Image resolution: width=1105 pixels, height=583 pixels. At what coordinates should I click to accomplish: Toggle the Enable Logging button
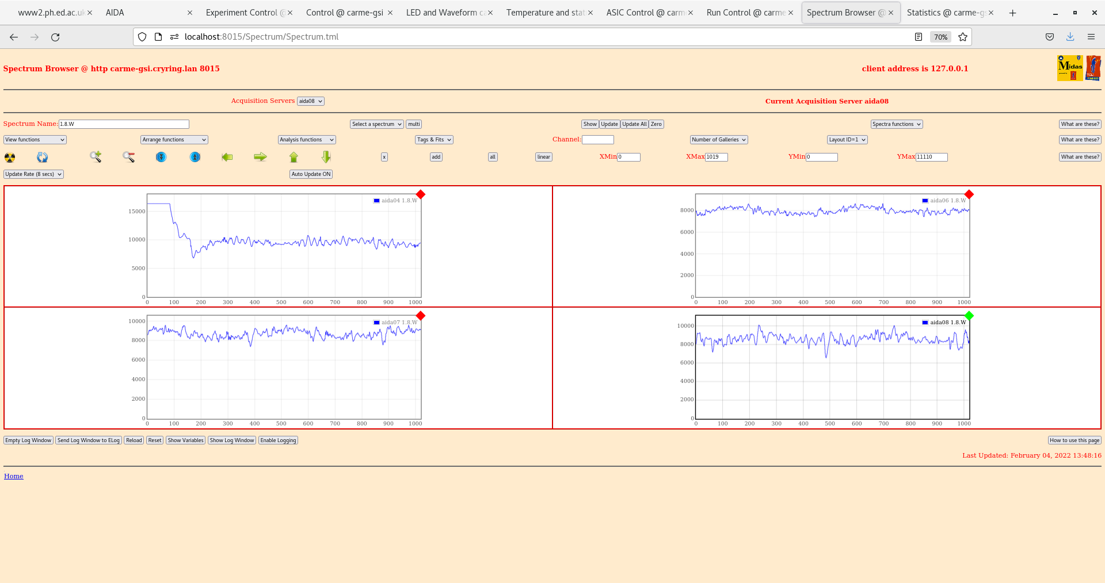tap(278, 440)
